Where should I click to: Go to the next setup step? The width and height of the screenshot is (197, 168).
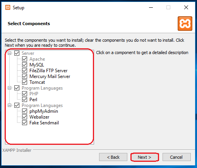coord(144,157)
